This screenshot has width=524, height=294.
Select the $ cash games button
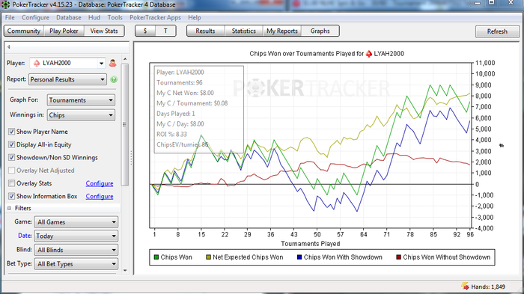tap(145, 31)
